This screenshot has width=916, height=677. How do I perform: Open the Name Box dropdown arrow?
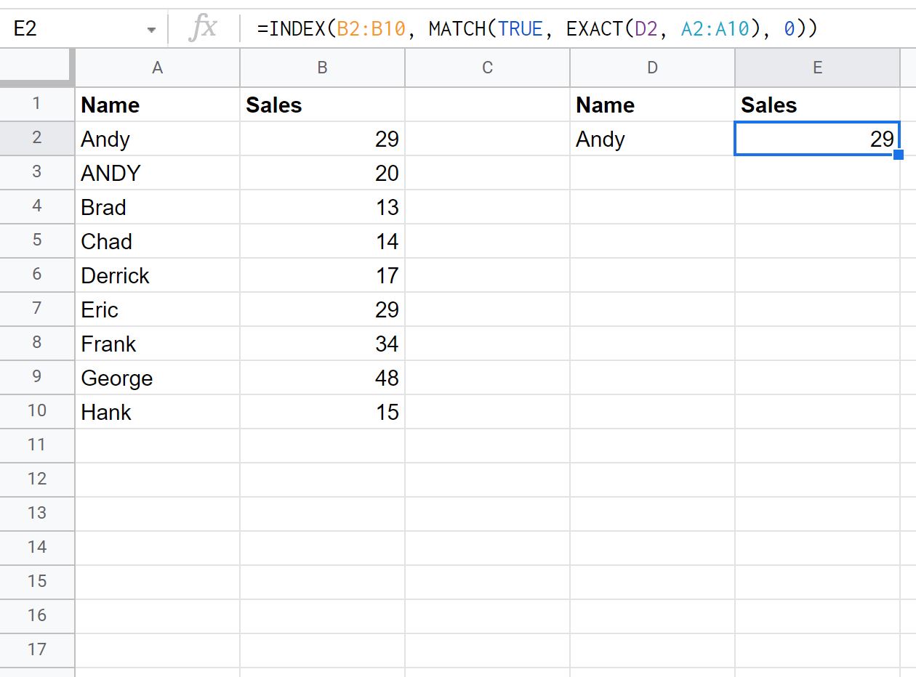(151, 30)
